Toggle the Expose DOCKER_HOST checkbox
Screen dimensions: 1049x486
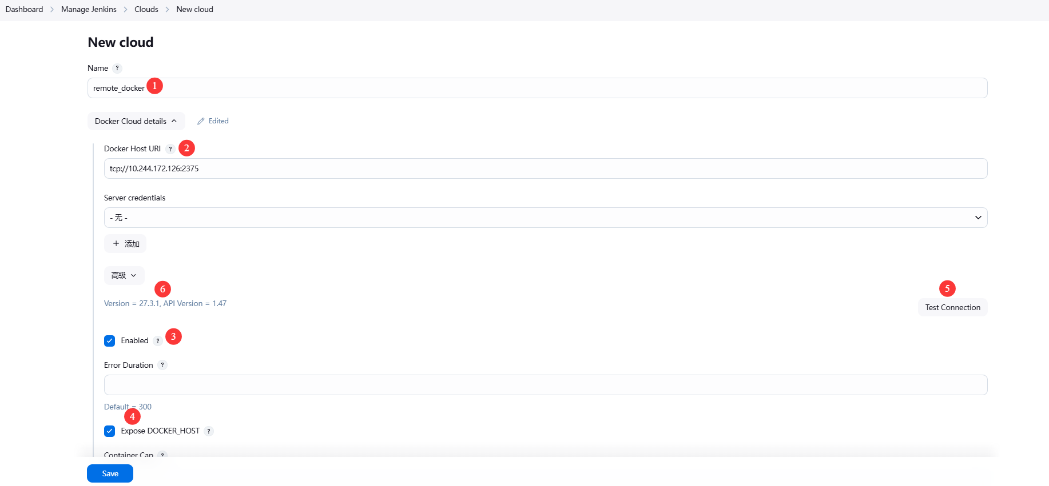pos(110,431)
